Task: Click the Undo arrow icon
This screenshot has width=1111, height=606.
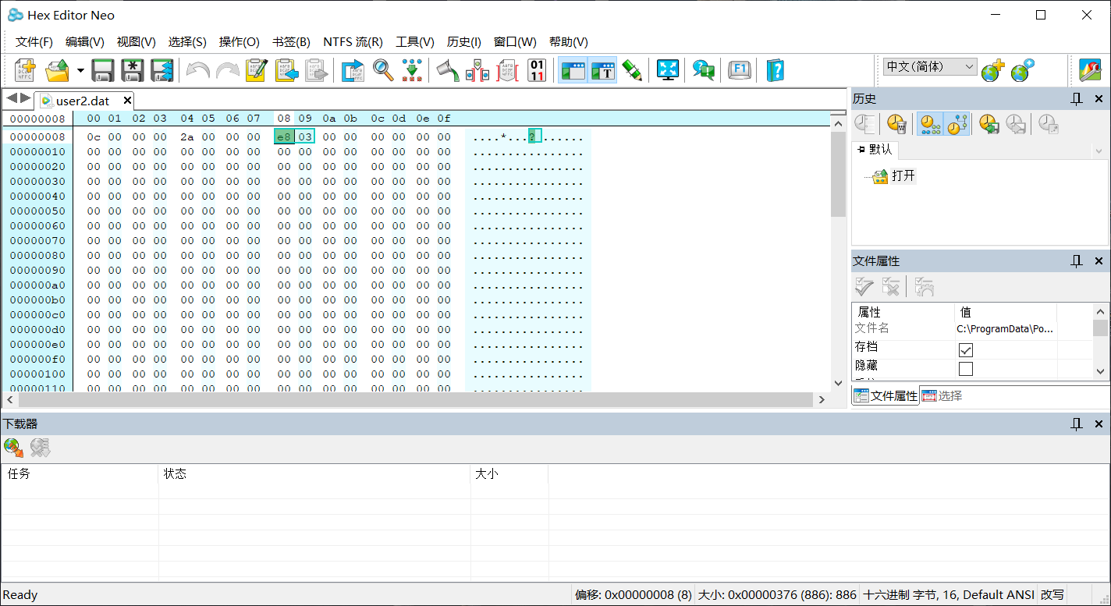Action: tap(197, 70)
